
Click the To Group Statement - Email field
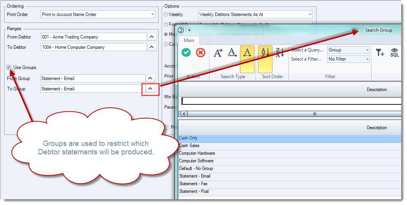(x=92, y=88)
